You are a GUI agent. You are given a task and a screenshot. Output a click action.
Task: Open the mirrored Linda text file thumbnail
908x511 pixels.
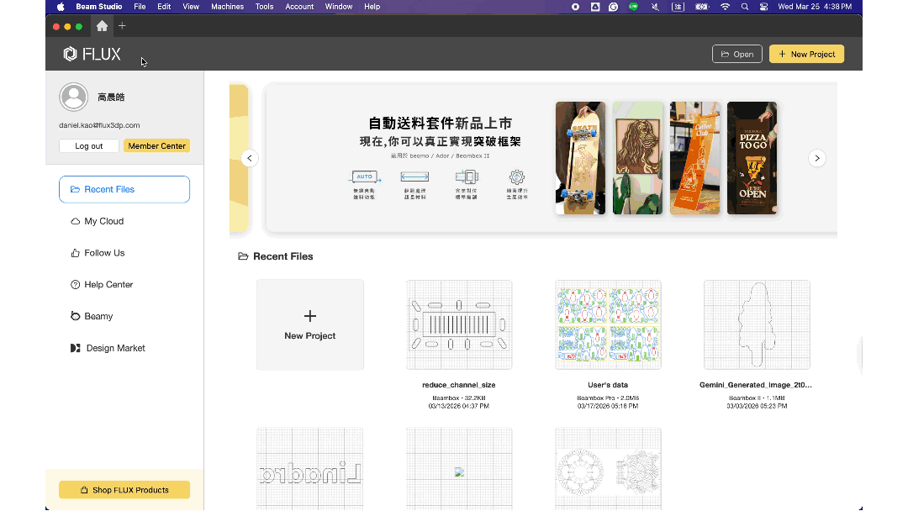point(309,469)
